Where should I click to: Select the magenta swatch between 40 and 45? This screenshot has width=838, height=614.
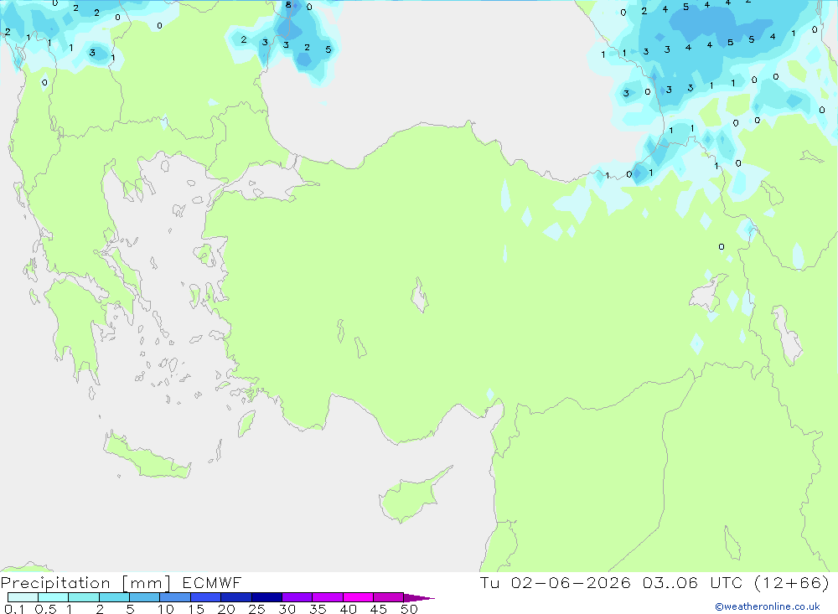coord(358,597)
